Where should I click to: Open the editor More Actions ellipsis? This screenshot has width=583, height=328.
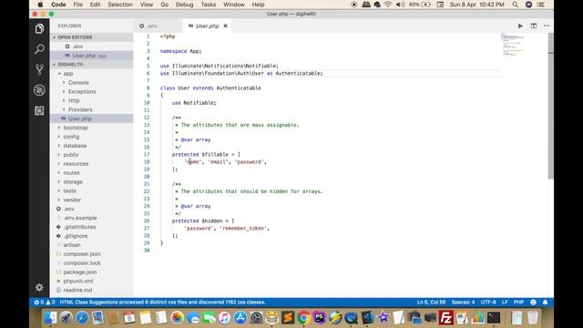(547, 26)
